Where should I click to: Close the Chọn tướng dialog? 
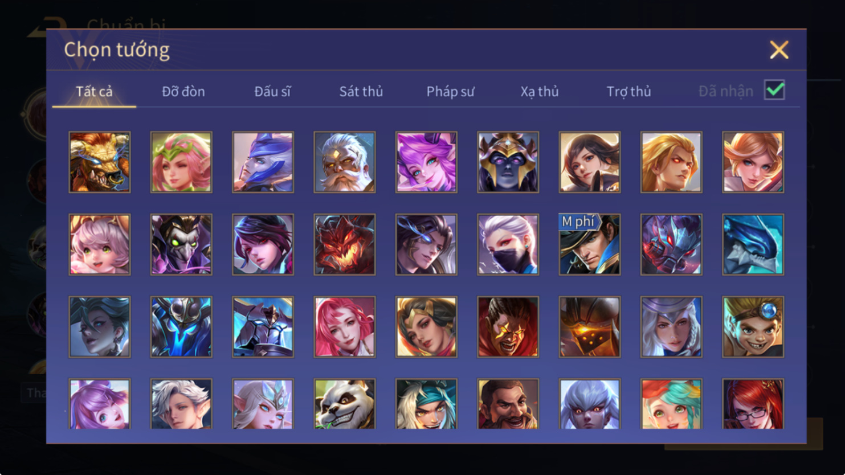779,50
